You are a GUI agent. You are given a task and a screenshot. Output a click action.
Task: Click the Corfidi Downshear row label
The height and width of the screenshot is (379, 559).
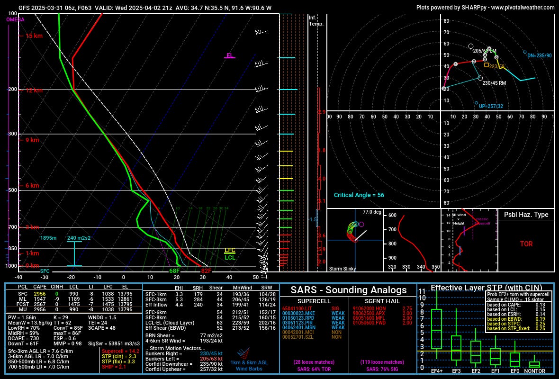(169, 364)
